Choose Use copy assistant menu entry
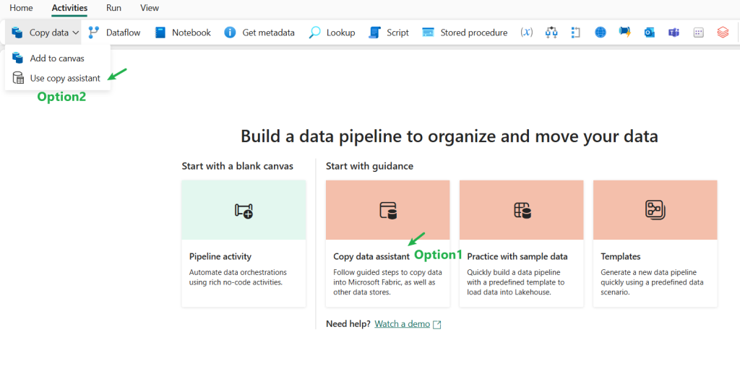The height and width of the screenshot is (366, 740). tap(58, 78)
